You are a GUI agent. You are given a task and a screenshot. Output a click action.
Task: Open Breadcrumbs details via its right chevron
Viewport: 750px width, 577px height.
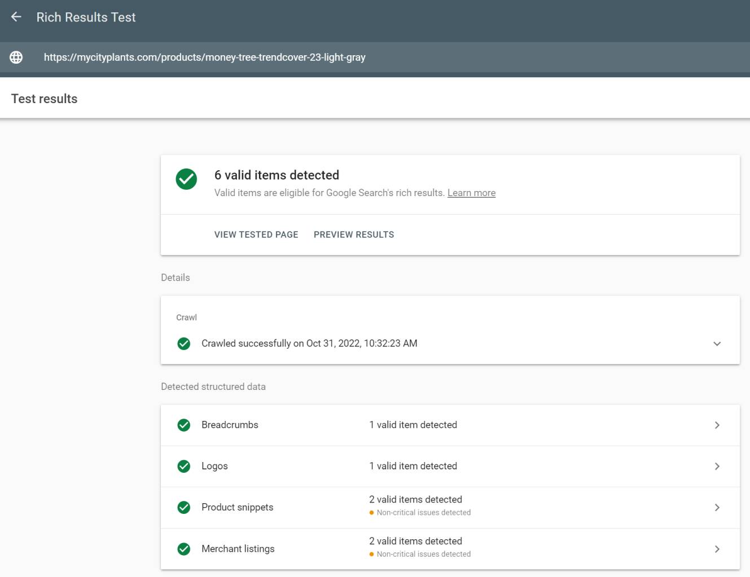click(717, 425)
